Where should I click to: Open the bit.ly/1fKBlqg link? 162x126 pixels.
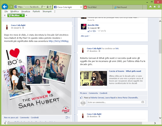(x=58, y=41)
